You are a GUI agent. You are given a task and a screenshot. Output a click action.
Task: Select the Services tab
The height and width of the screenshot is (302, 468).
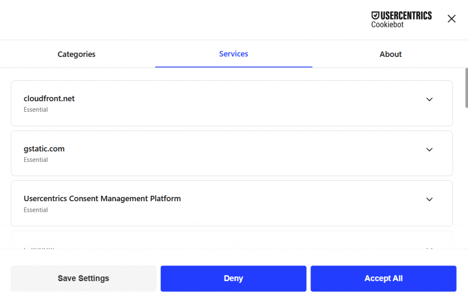(234, 54)
